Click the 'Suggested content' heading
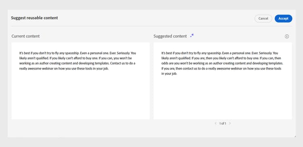This screenshot has height=147, width=303. pyautogui.click(x=170, y=36)
